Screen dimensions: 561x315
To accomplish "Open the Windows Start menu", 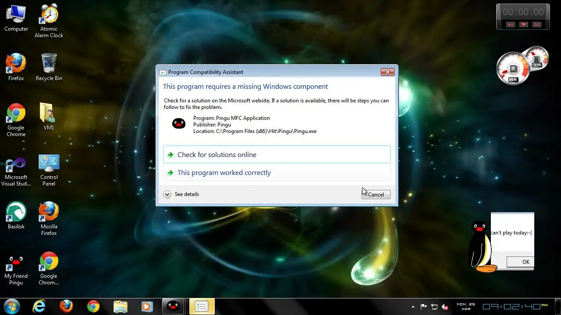I will pos(12,306).
